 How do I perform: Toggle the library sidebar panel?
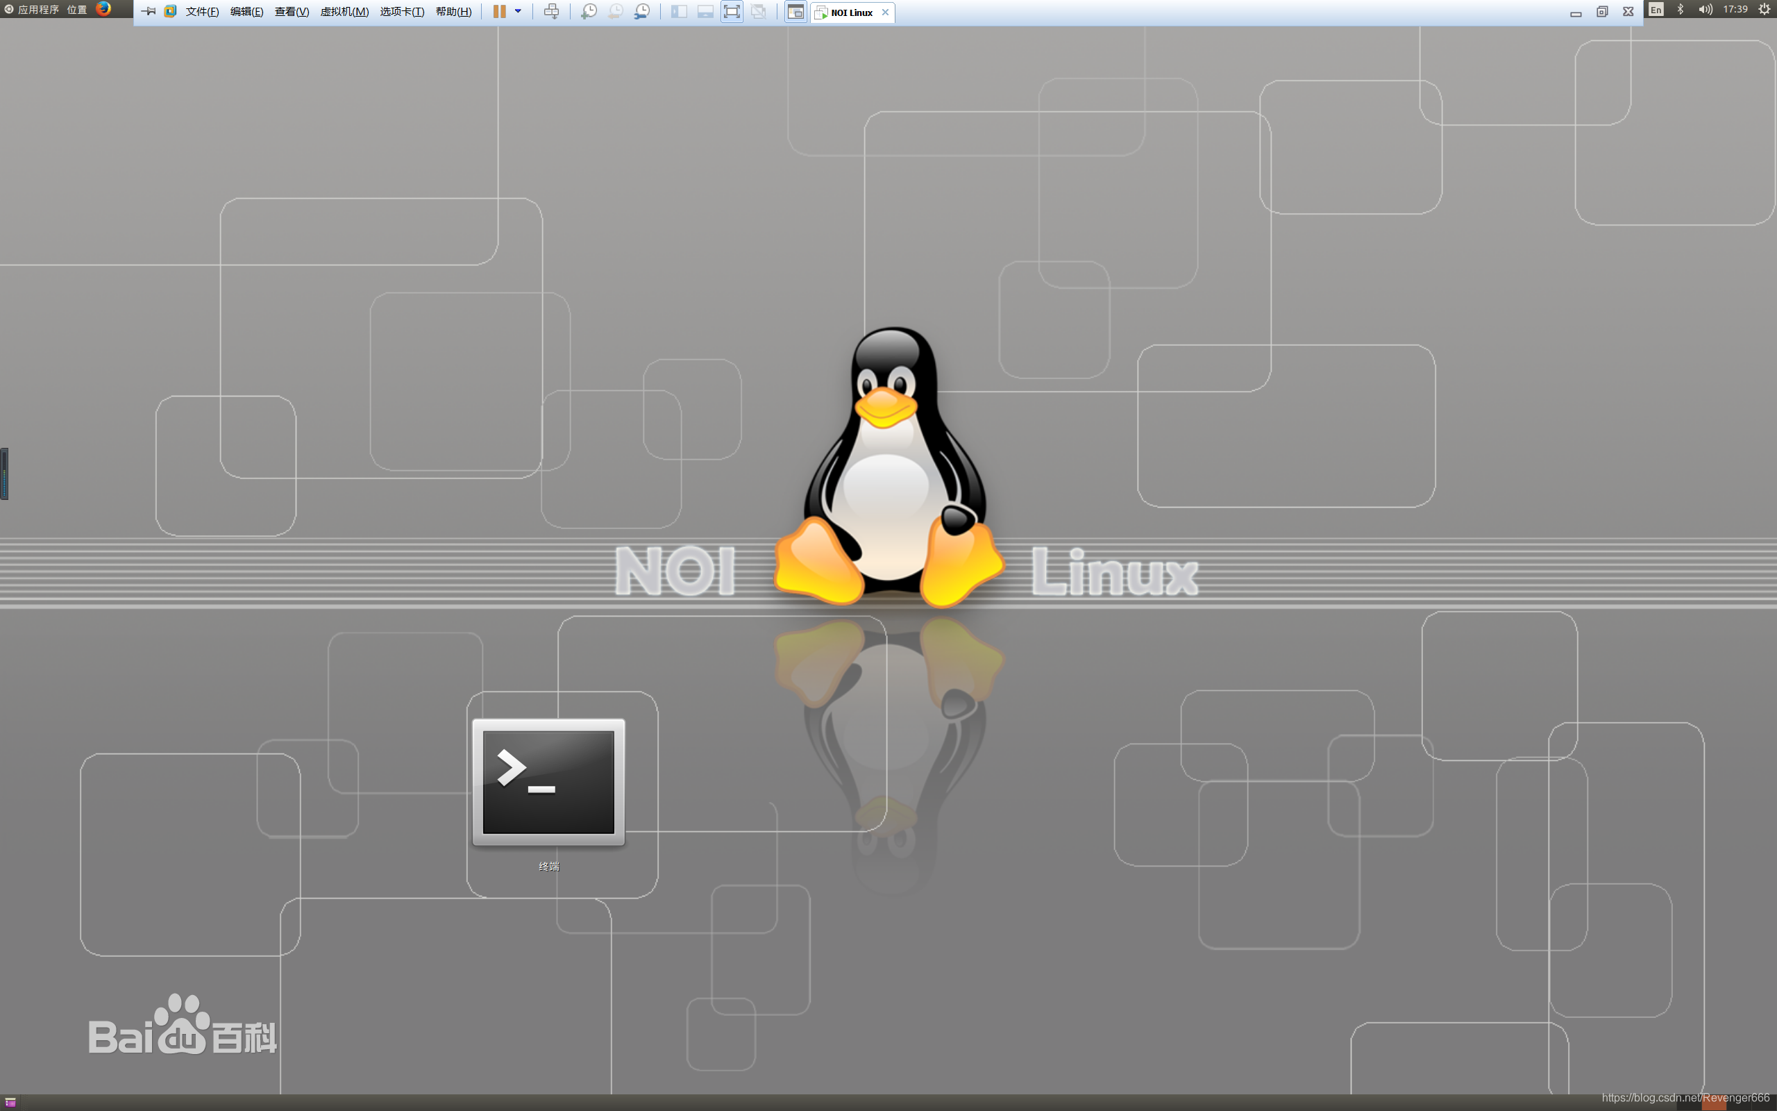pos(680,12)
